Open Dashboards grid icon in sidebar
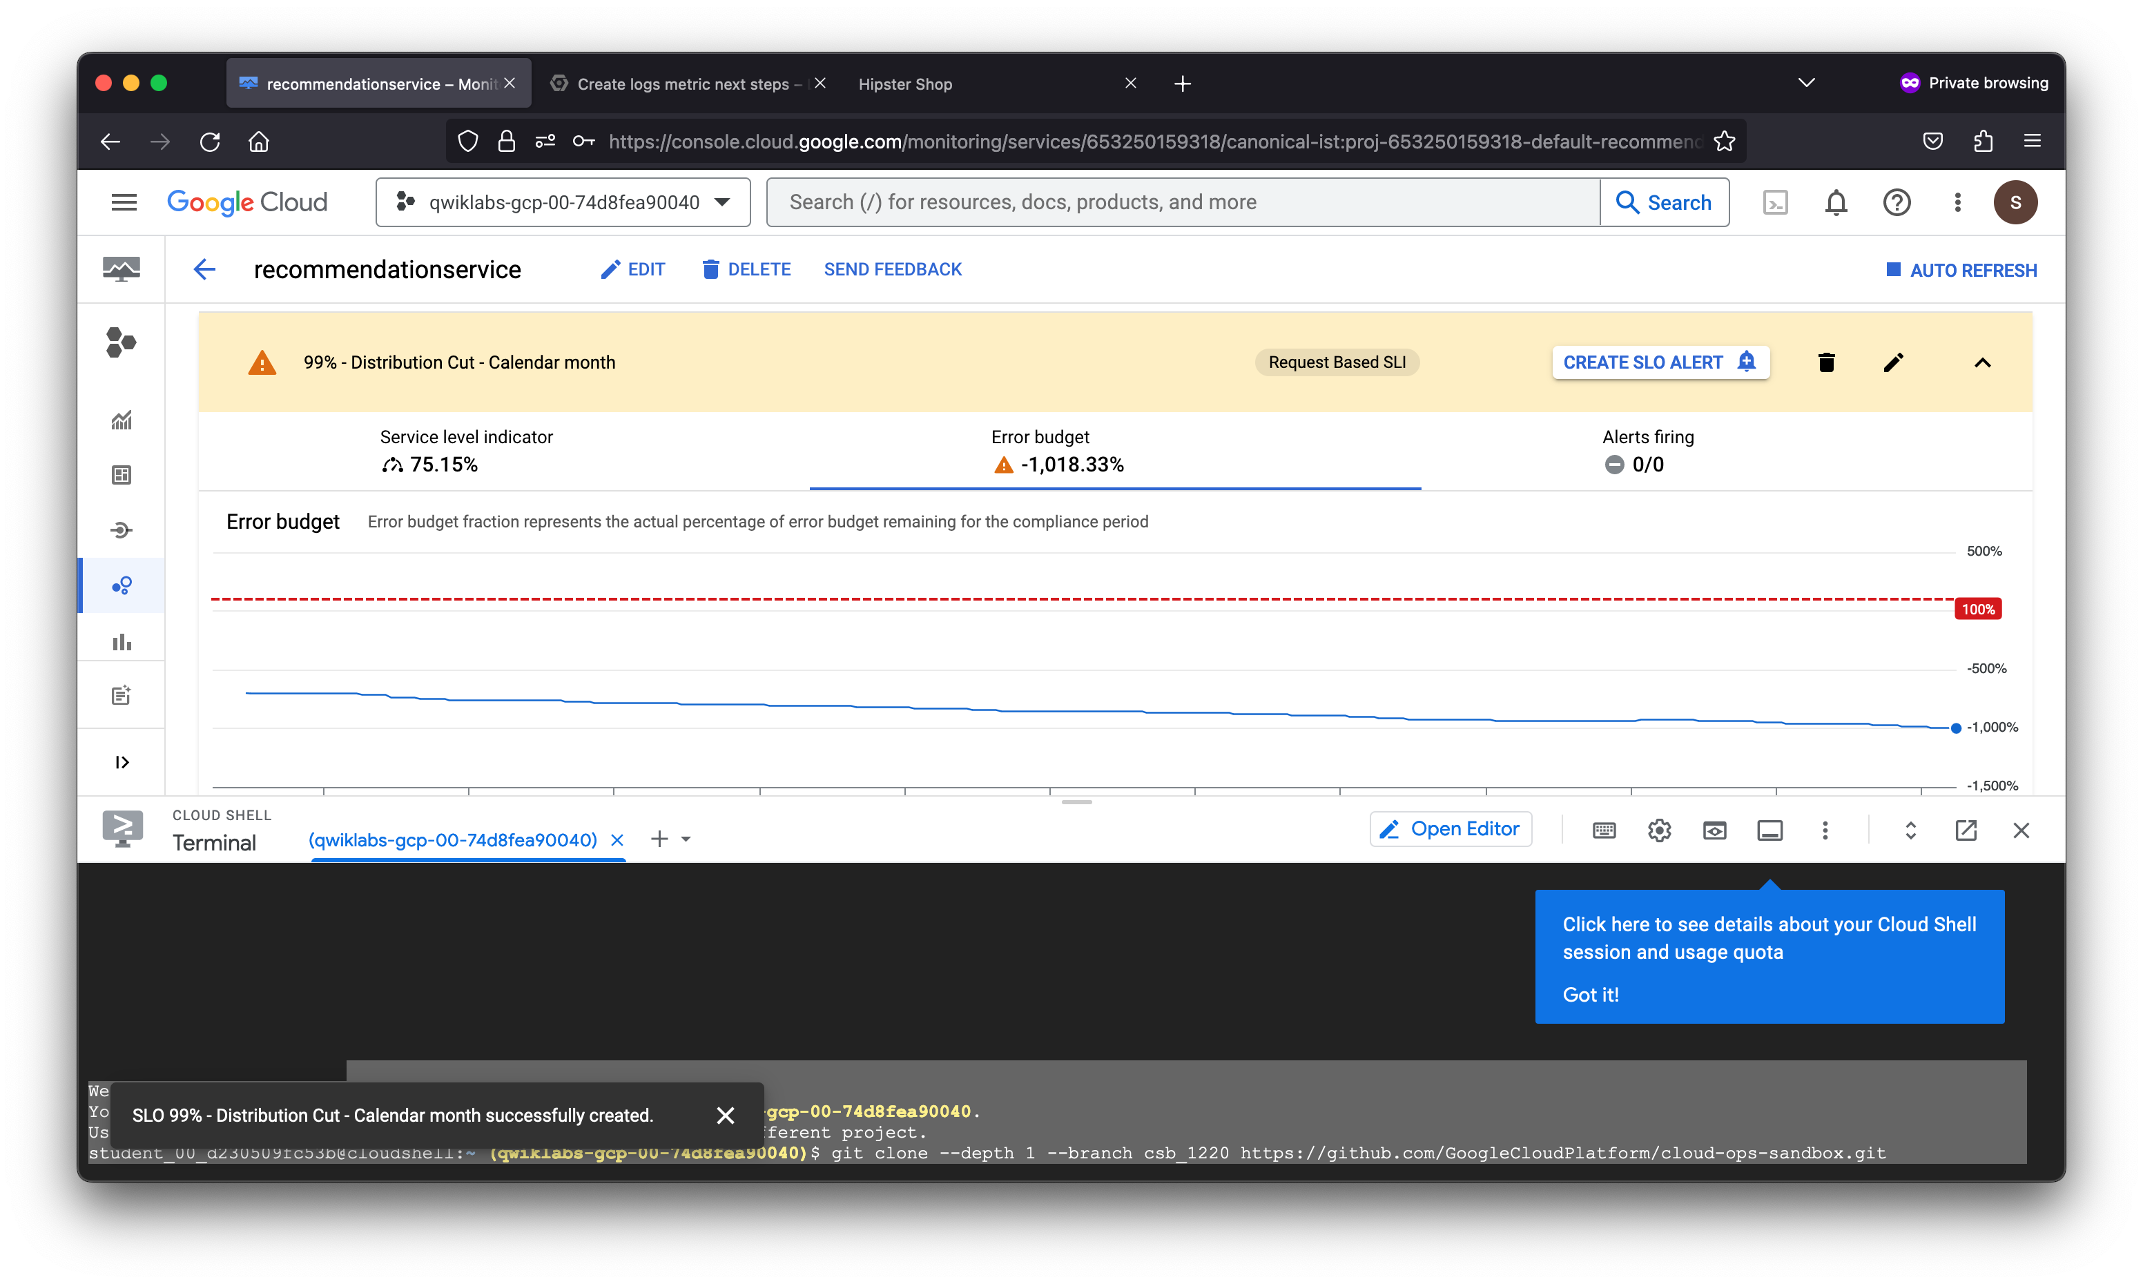Viewport: 2143px width, 1284px height. 121,475
